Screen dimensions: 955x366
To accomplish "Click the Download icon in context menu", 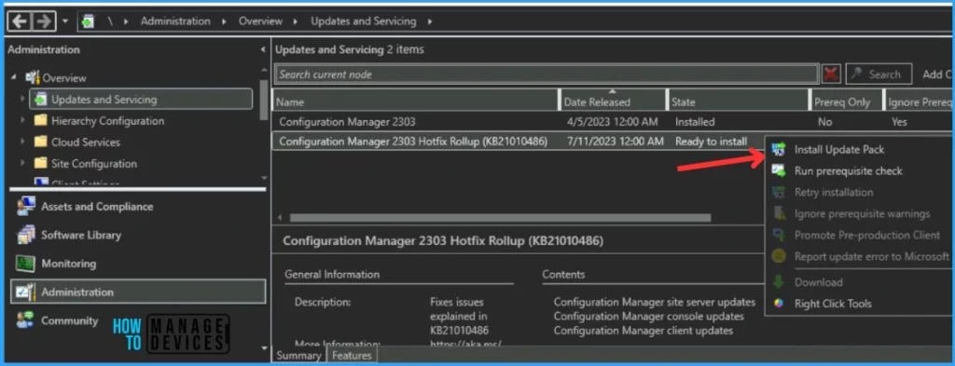I will point(779,282).
